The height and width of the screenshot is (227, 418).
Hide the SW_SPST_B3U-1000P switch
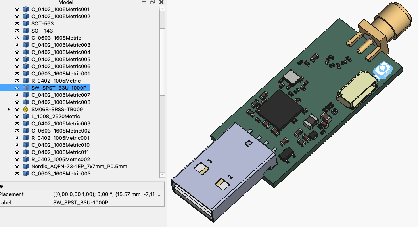[x=17, y=88]
